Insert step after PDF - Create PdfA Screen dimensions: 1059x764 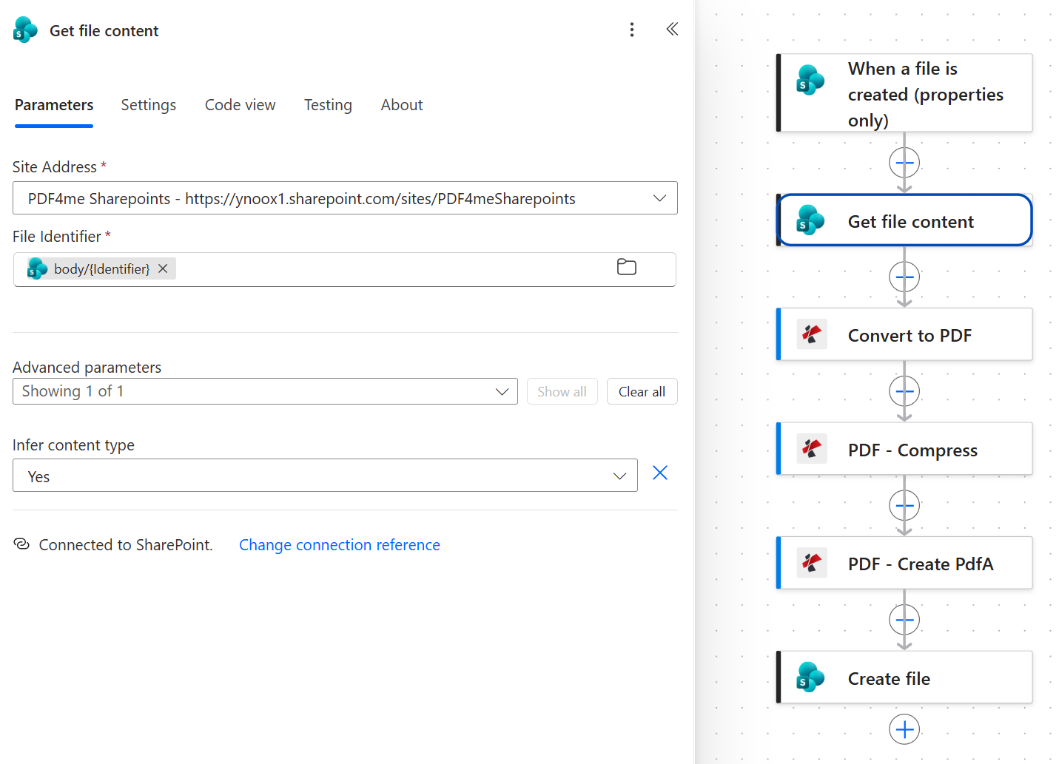tap(904, 620)
